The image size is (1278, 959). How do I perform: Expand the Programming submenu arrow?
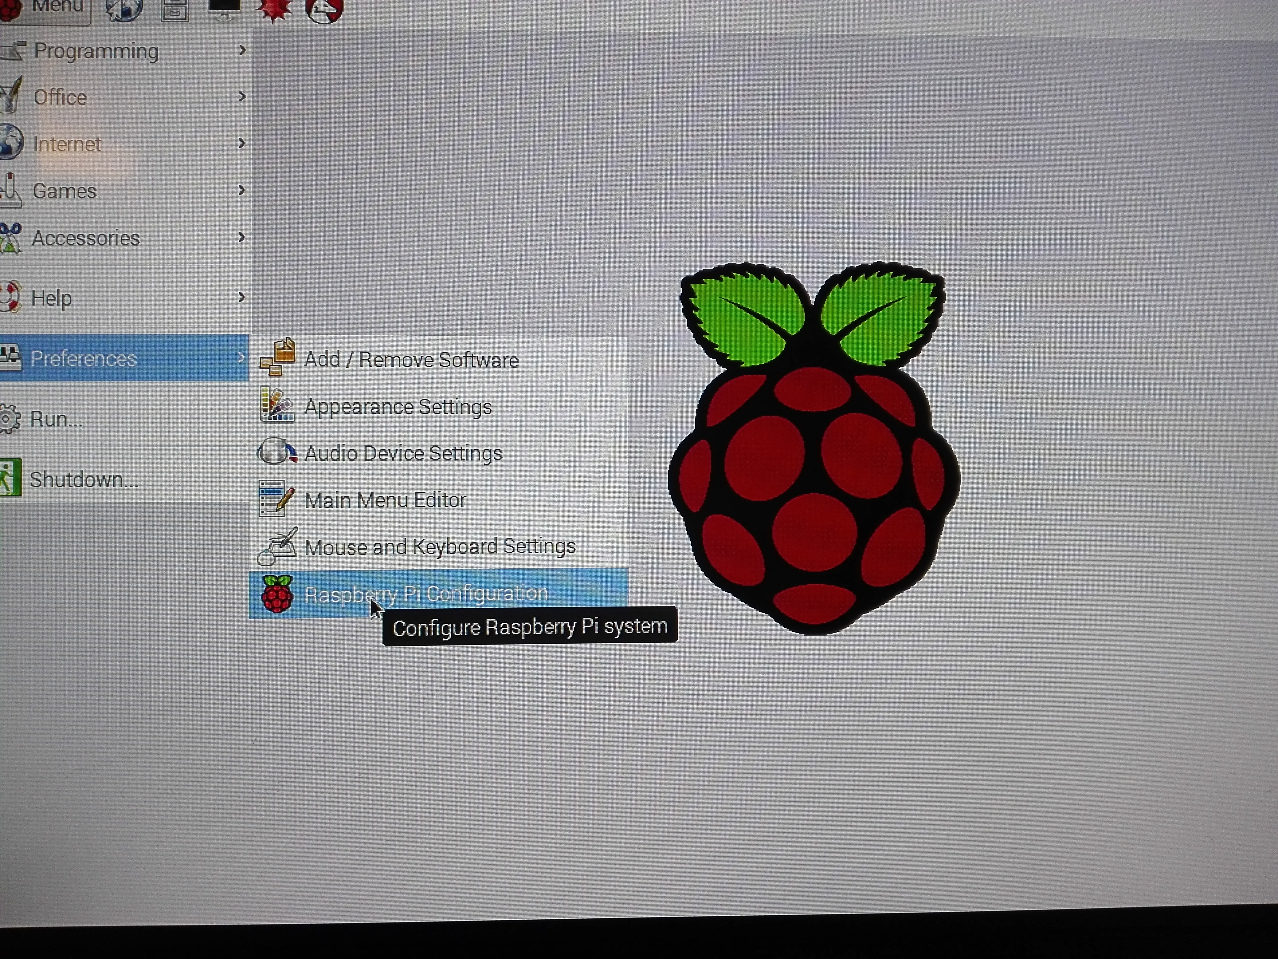pos(242,50)
